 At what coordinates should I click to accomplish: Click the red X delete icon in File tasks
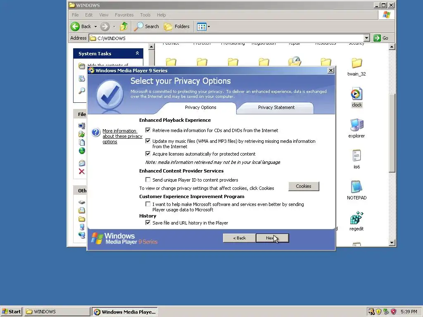pyautogui.click(x=82, y=171)
